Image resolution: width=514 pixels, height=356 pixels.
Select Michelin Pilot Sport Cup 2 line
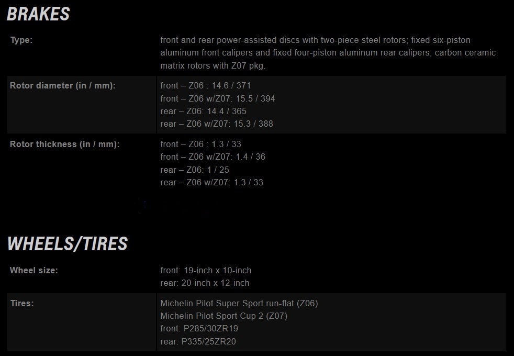click(224, 316)
